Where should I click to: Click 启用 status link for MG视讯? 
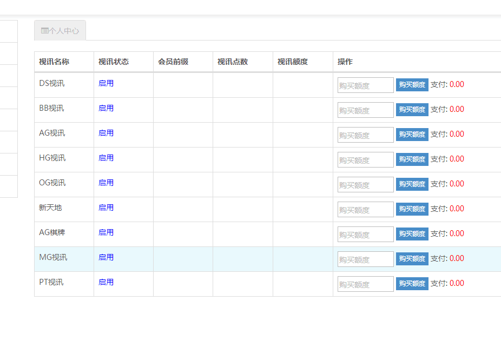point(106,258)
